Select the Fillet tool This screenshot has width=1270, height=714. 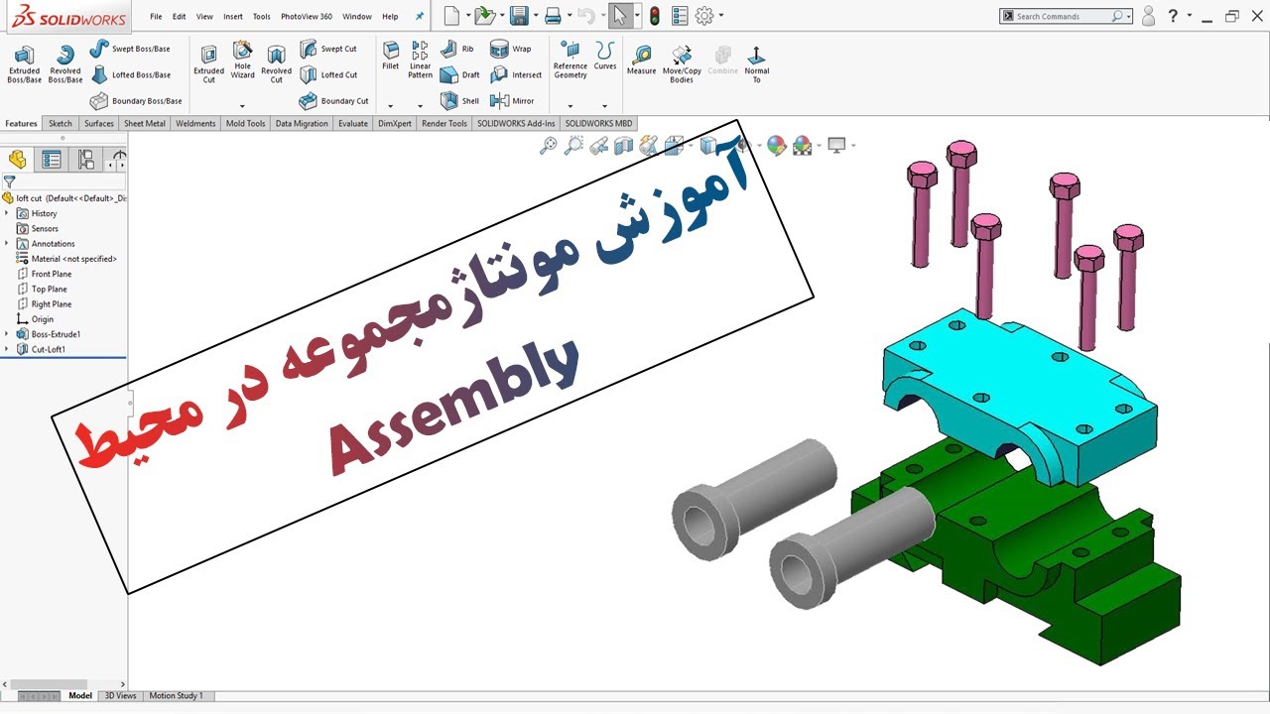(391, 56)
